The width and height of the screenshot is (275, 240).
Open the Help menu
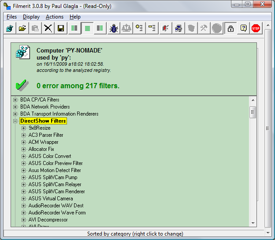75,17
